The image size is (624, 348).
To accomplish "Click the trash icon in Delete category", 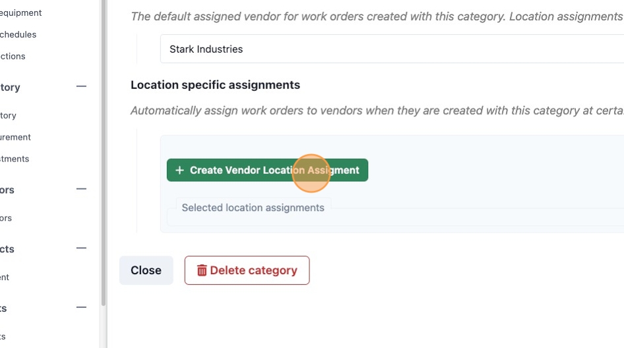I will pos(202,270).
